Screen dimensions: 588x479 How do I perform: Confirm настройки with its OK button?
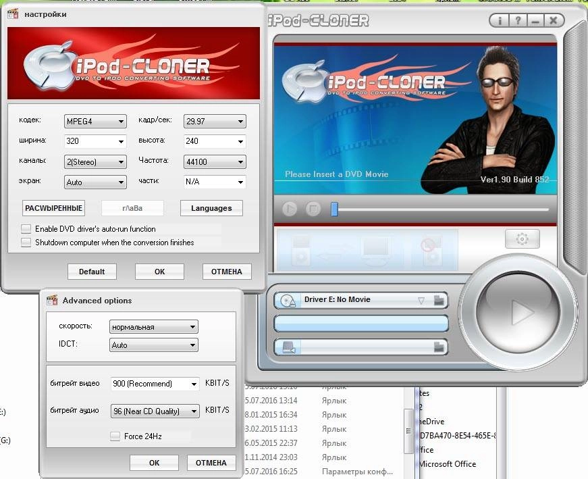(x=159, y=272)
